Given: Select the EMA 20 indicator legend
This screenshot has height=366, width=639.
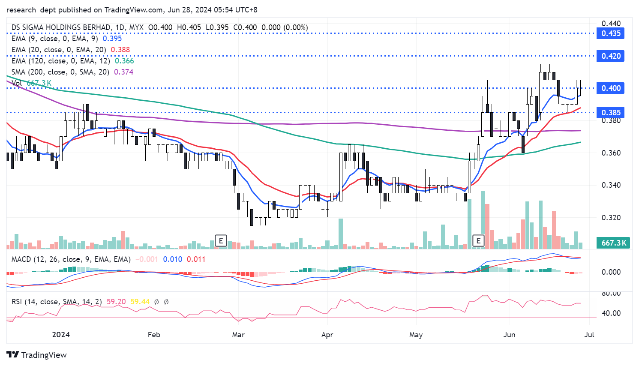Looking at the screenshot, I should coord(58,50).
